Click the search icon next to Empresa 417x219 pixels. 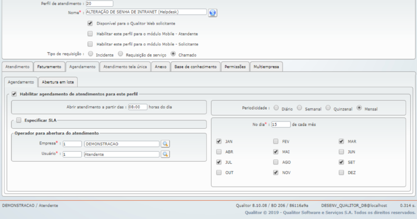165,144
